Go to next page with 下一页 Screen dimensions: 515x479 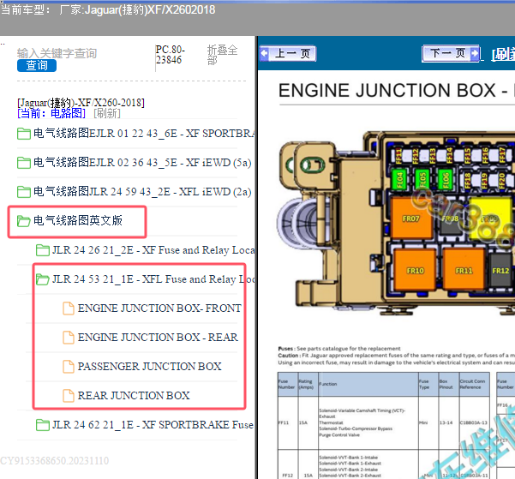(450, 53)
